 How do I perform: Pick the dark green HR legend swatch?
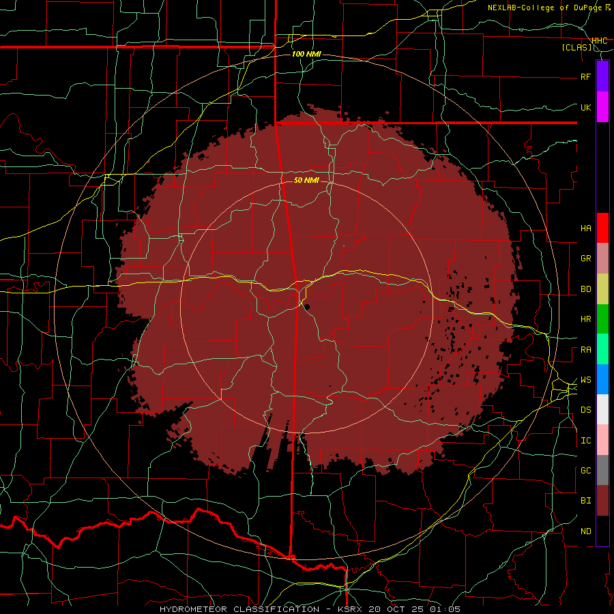pyautogui.click(x=602, y=319)
